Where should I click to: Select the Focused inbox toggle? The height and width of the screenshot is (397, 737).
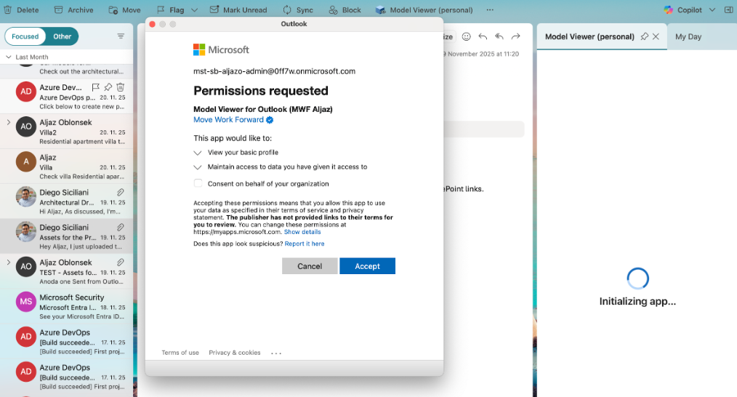click(x=25, y=36)
